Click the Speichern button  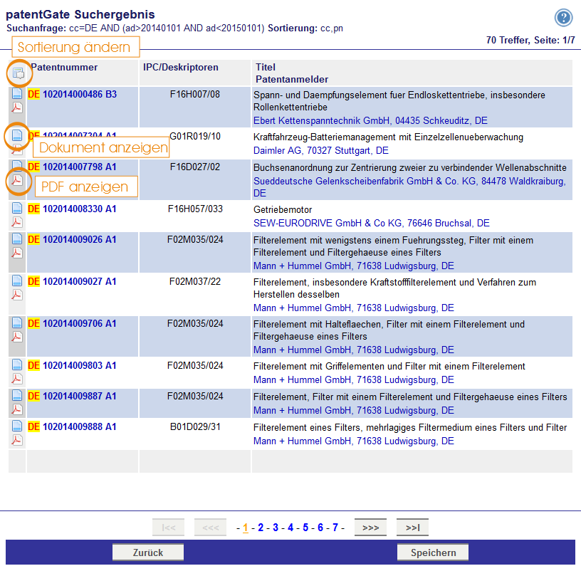[x=433, y=552]
